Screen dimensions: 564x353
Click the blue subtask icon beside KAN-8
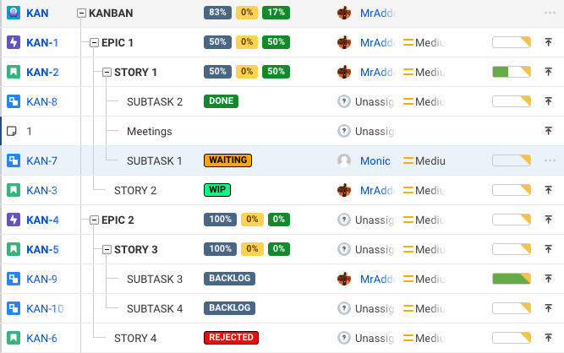pyautogui.click(x=13, y=102)
